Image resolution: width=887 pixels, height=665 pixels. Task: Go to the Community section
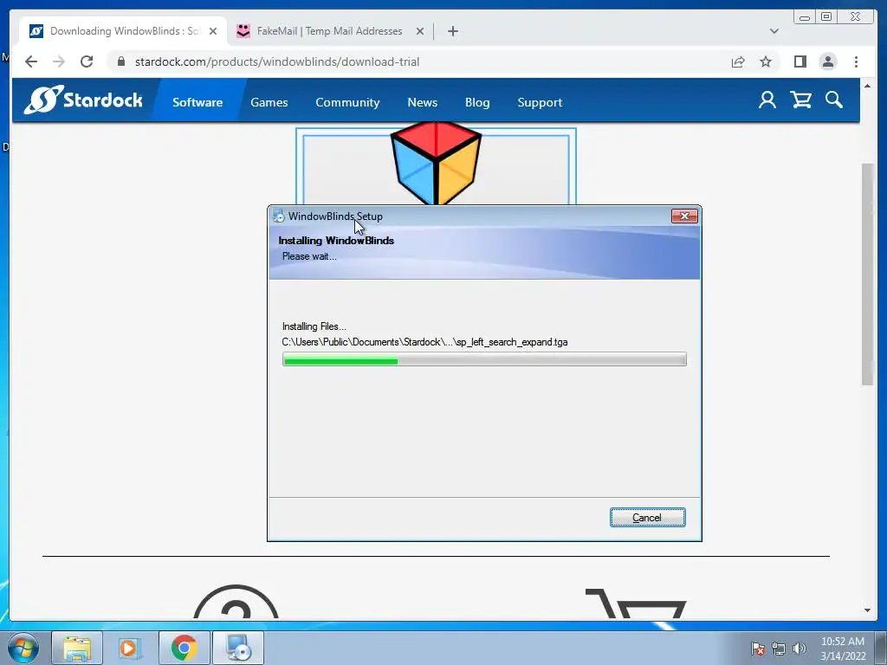[347, 102]
